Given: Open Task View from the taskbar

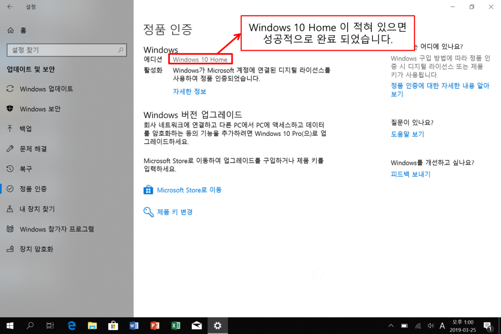Looking at the screenshot, I should (50, 326).
